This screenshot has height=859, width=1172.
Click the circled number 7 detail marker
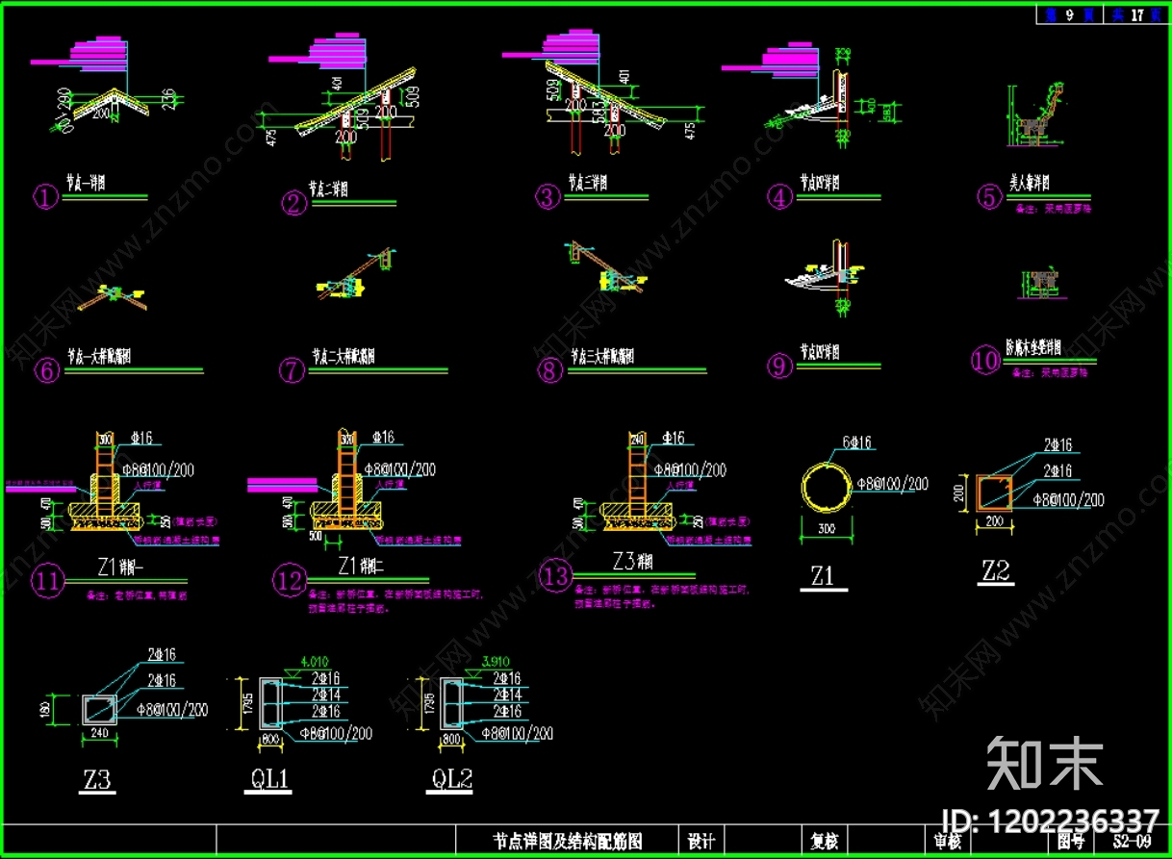(x=292, y=370)
